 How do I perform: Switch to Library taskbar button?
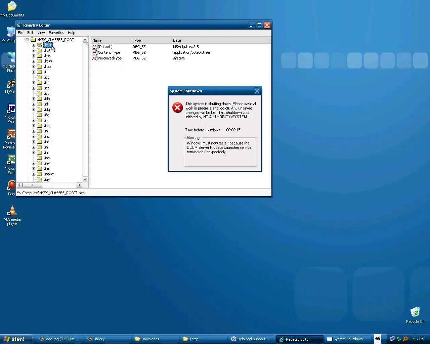[108, 339]
